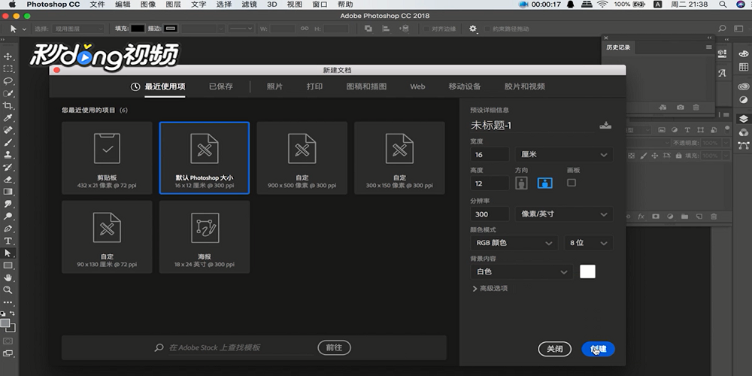Expand Advanced Options (高级选项)
This screenshot has width=752, height=376.
pos(490,288)
